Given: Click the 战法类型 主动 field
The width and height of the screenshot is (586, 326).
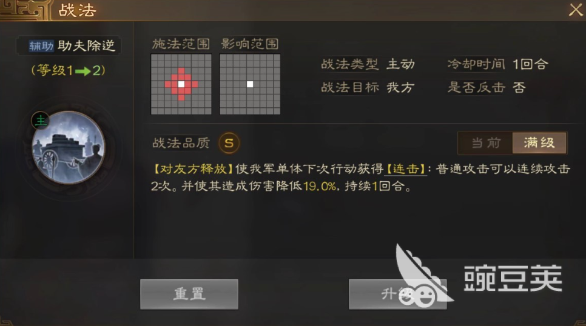Looking at the screenshot, I should [x=368, y=64].
